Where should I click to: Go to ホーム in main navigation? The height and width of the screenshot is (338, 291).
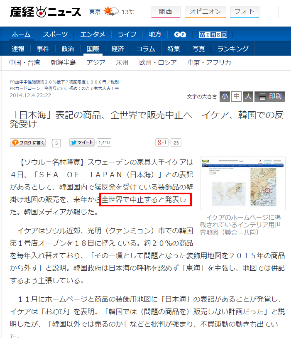coord(21,34)
